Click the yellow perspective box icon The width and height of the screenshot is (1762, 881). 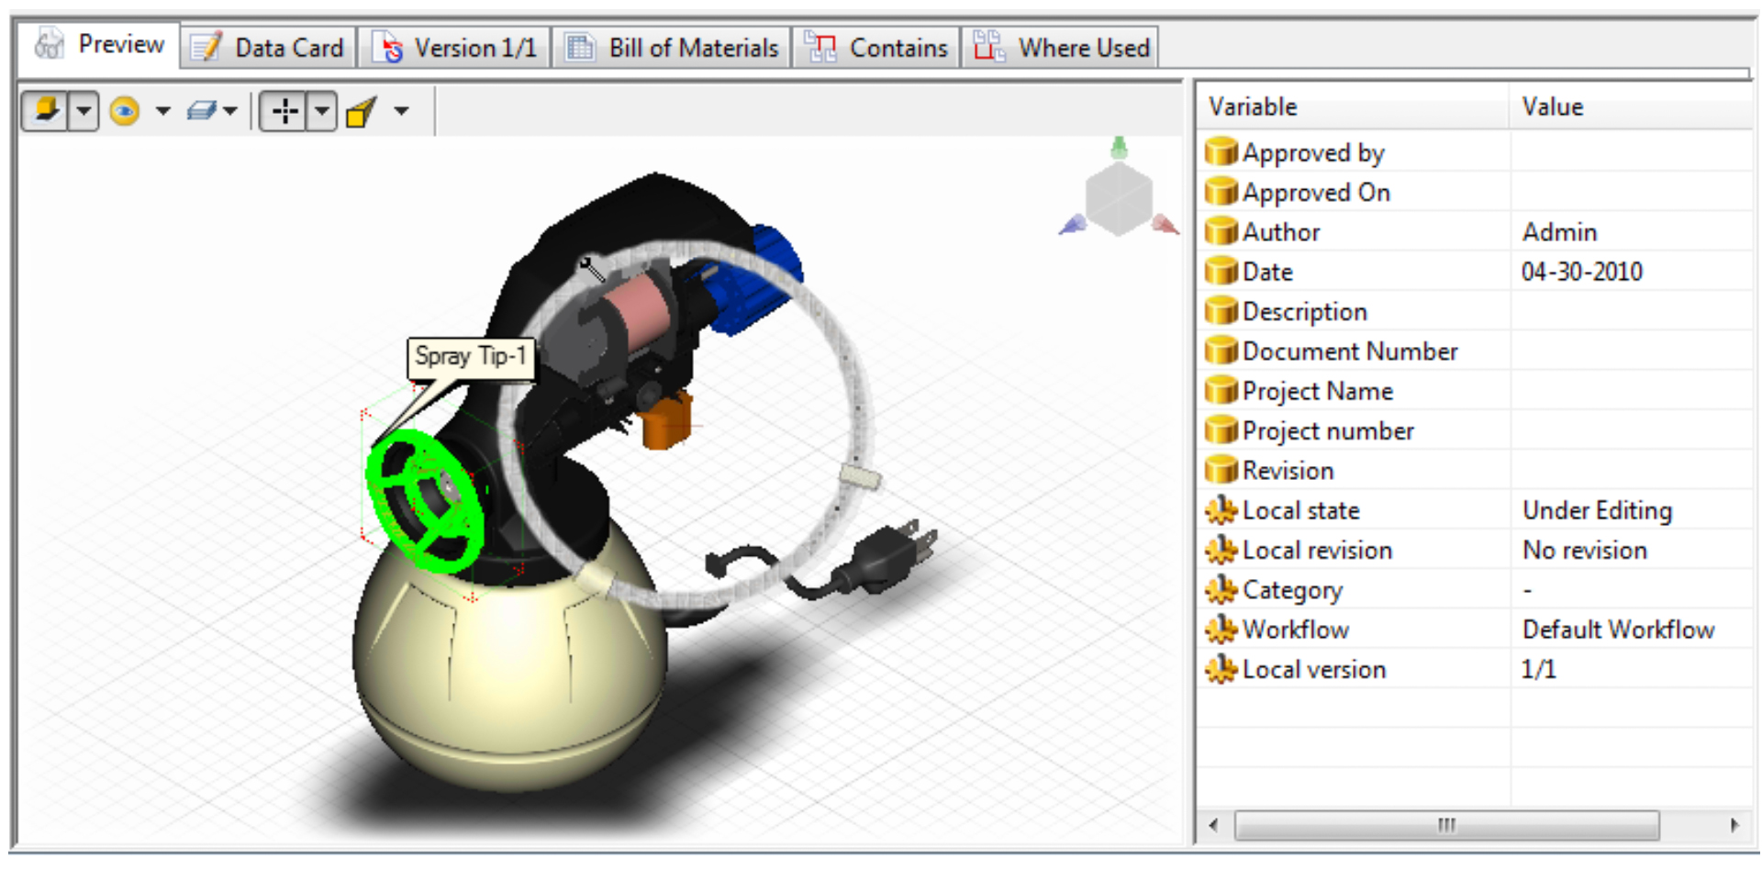click(361, 112)
